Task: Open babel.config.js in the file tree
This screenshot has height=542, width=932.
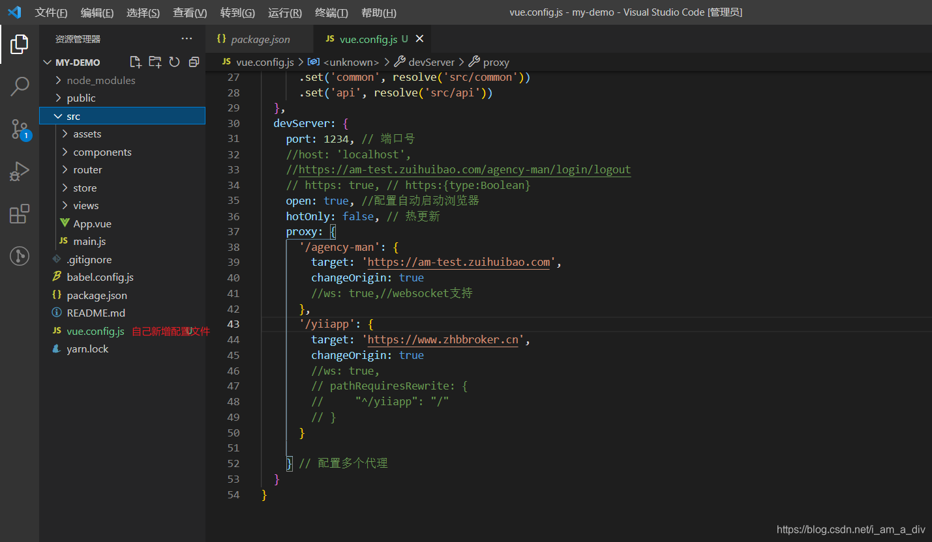Action: [x=100, y=277]
